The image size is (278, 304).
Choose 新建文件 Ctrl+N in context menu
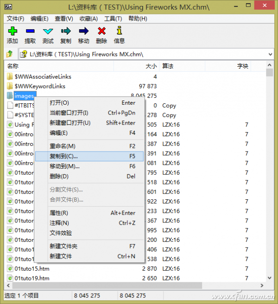click(89, 256)
